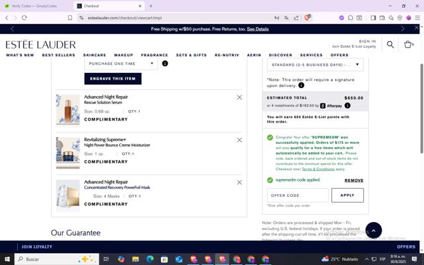Click the Estee Lauder logo

pyautogui.click(x=41, y=44)
